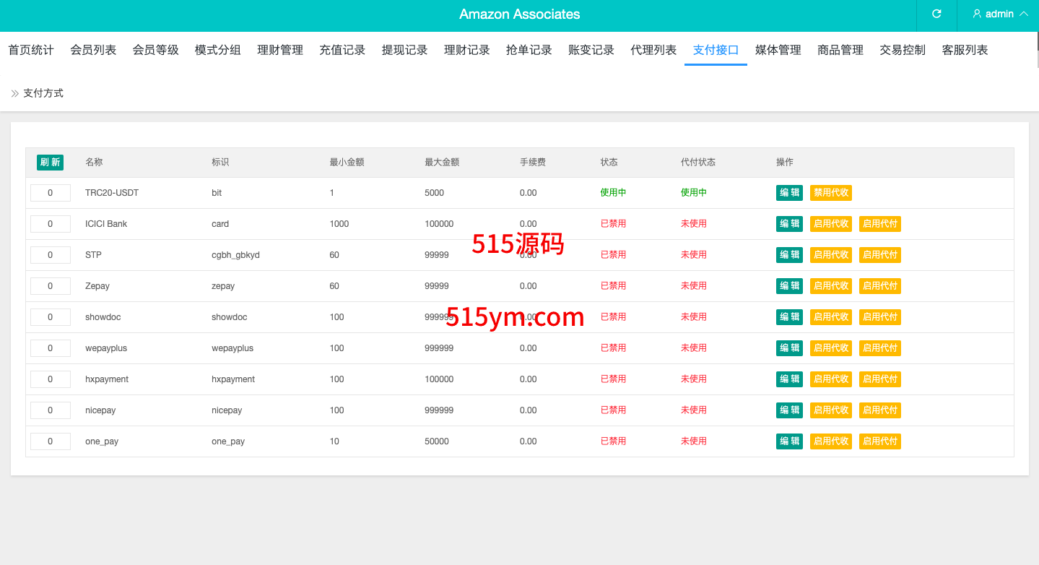Click the double-chevron icon beside 支付方式
Viewport: 1039px width, 565px height.
pos(14,93)
